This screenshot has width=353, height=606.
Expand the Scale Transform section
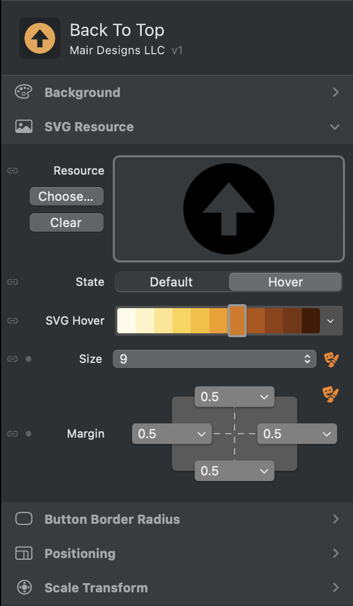point(335,588)
